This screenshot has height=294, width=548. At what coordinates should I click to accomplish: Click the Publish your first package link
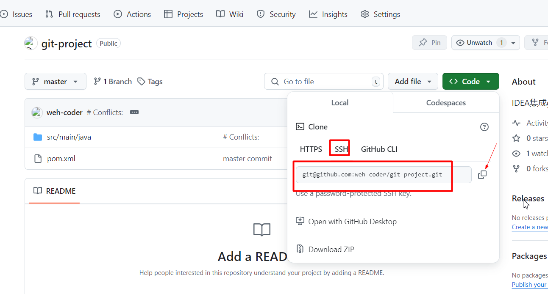pyautogui.click(x=530, y=285)
